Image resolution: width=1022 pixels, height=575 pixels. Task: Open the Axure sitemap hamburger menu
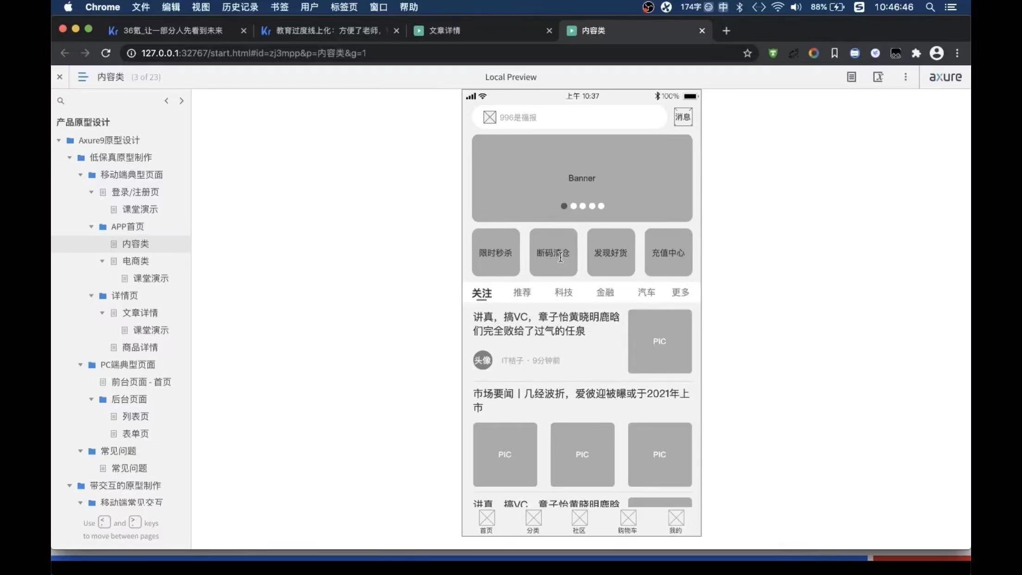[x=82, y=77]
